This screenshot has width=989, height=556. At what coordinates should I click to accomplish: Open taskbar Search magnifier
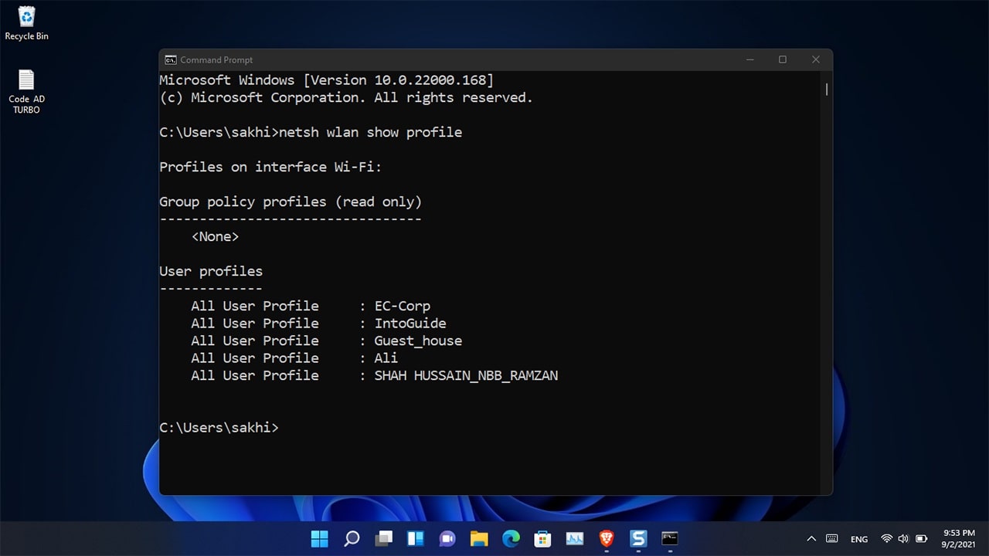[352, 538]
